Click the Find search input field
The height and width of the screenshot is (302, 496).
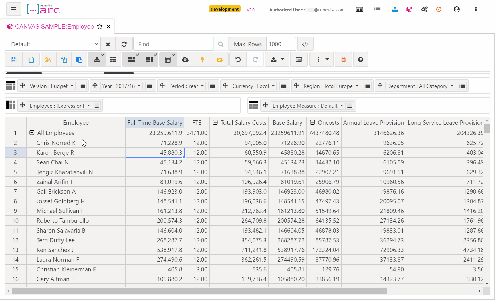(173, 44)
